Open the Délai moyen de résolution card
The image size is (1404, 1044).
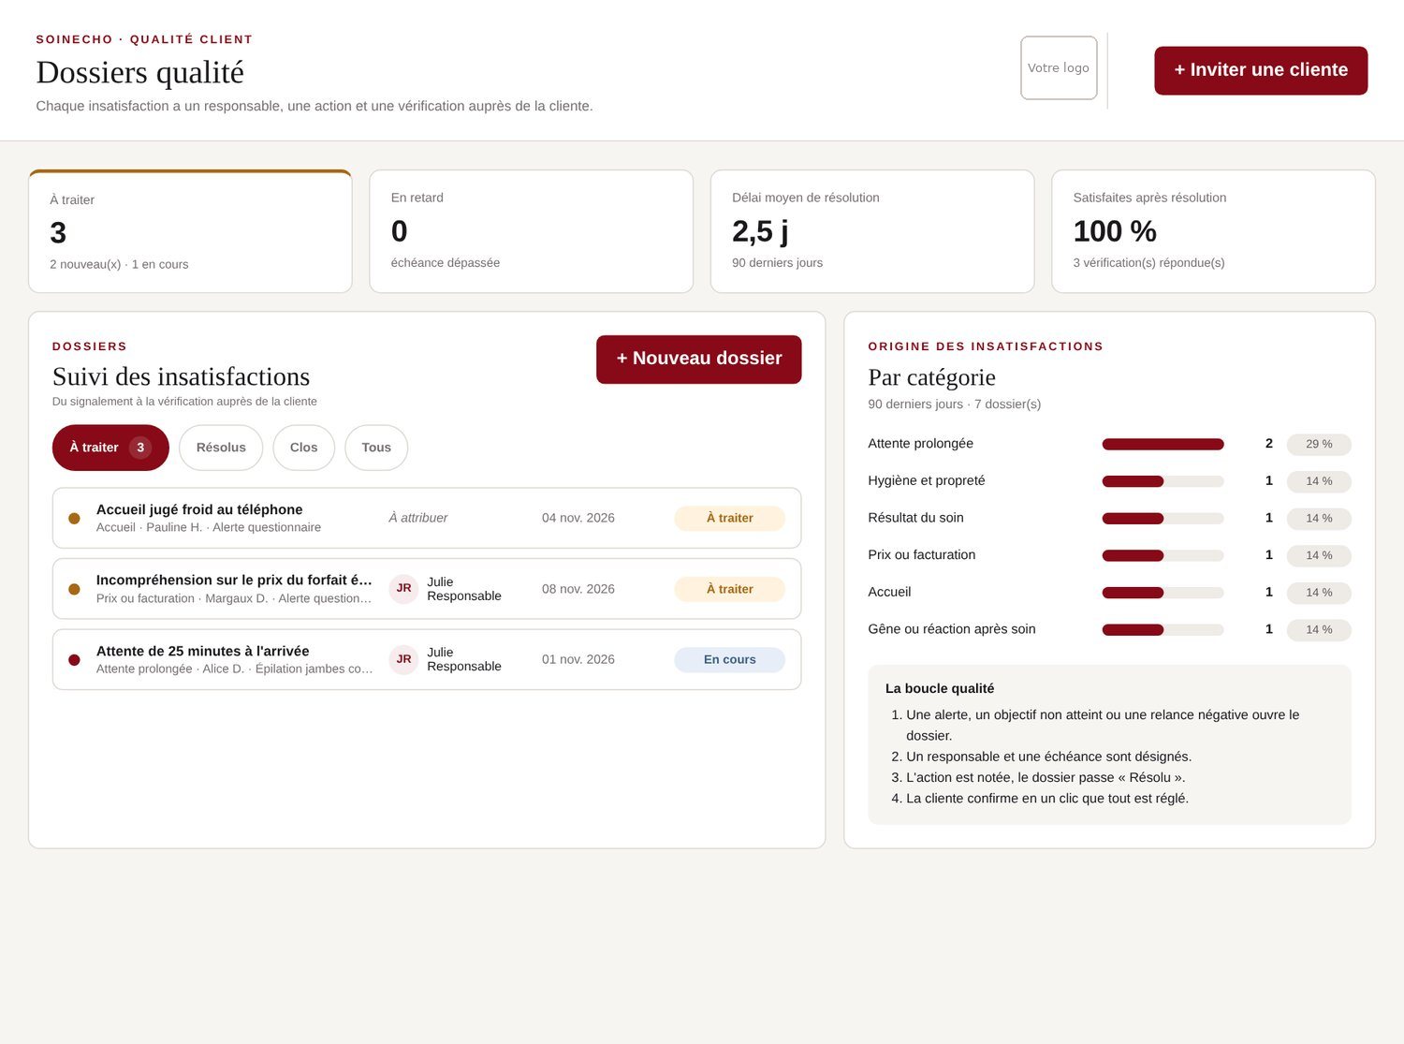tap(872, 231)
